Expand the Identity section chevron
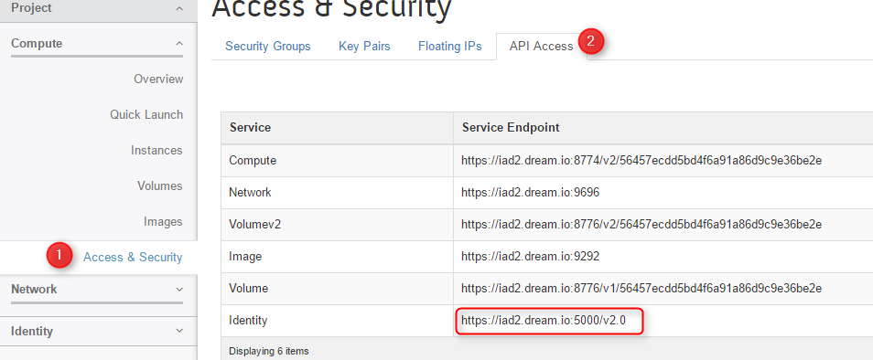The width and height of the screenshot is (873, 360). pos(178,331)
